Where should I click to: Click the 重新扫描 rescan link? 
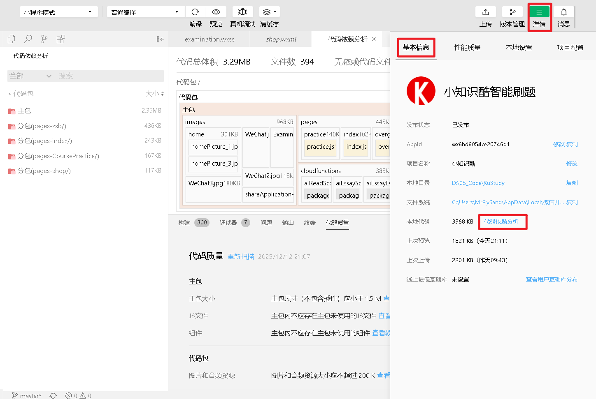point(241,257)
